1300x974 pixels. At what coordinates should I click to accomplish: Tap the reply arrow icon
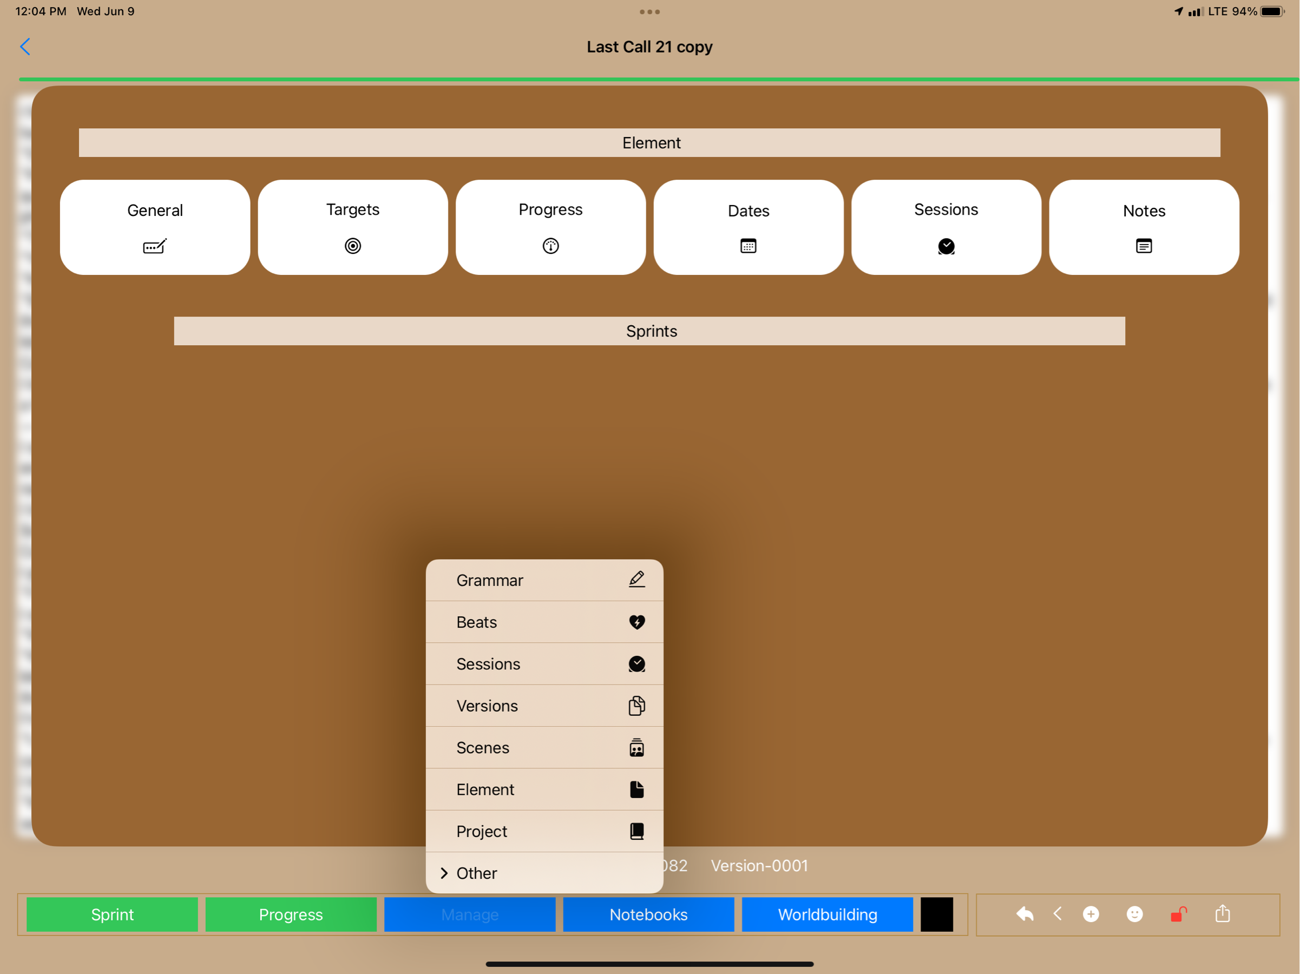[x=1025, y=914]
